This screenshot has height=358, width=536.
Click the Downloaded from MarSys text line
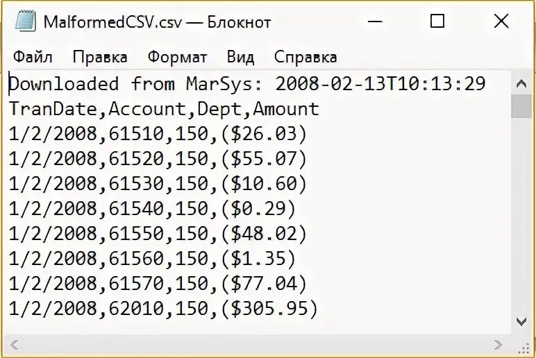246,84
